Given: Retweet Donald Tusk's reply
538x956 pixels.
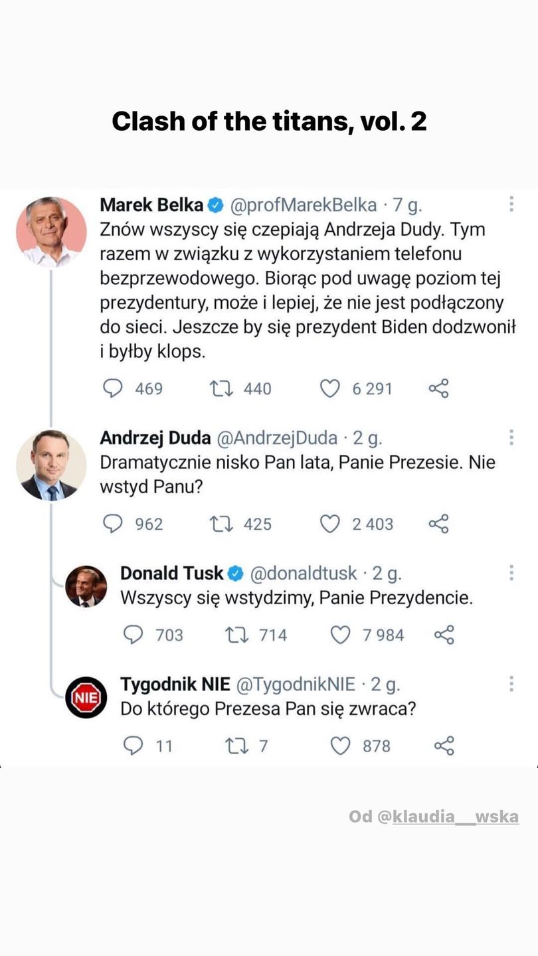Looking at the screenshot, I should coord(236,635).
